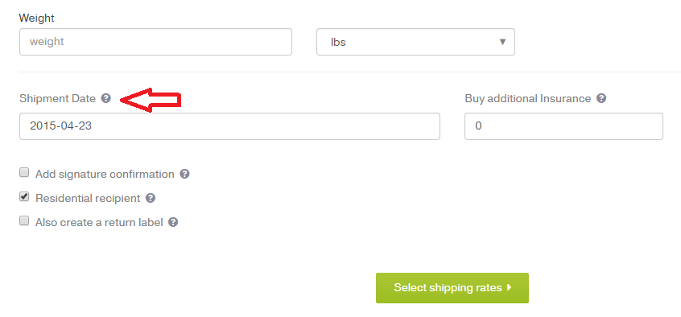This screenshot has width=681, height=317.
Task: Click the help icon beside Shipment Date
Action: coord(106,99)
